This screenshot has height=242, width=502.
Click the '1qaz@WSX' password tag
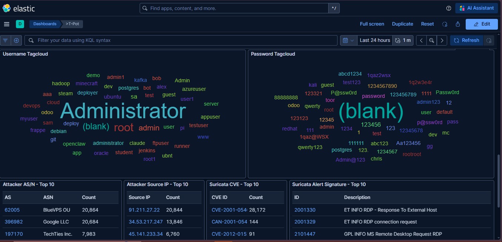point(314,137)
